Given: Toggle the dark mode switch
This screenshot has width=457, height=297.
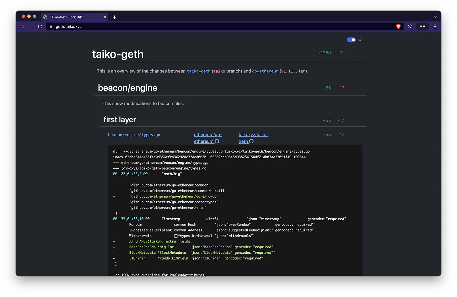Looking at the screenshot, I should [x=351, y=40].
